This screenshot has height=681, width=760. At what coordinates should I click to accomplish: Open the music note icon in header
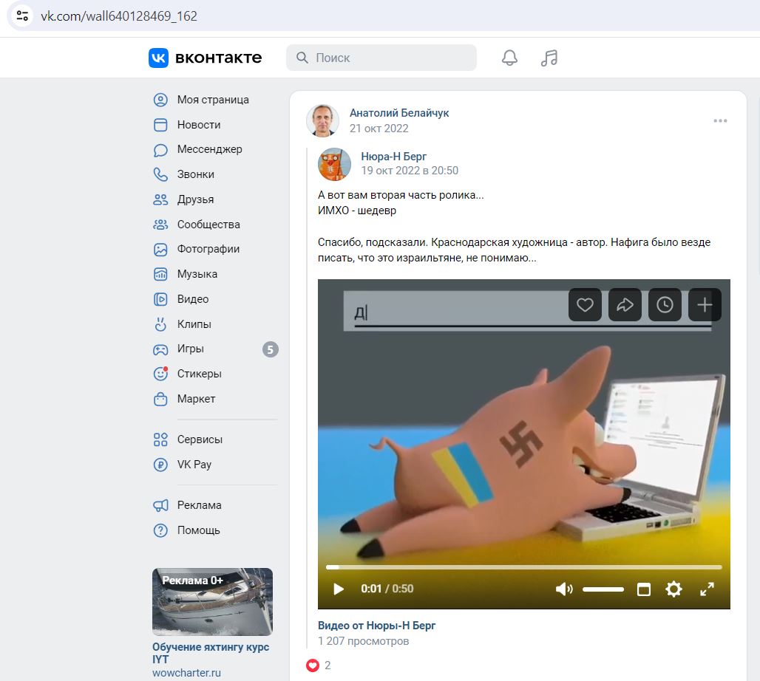(x=549, y=58)
